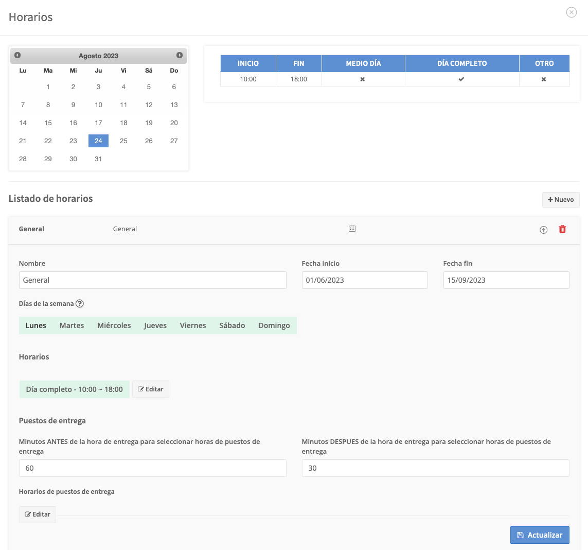Select day 6 in the calendar

174,87
